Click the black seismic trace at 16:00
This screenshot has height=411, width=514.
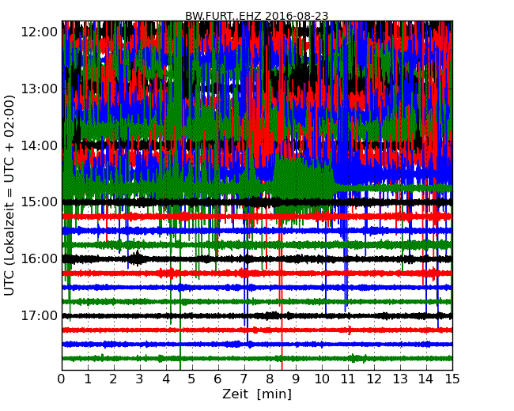(257, 259)
